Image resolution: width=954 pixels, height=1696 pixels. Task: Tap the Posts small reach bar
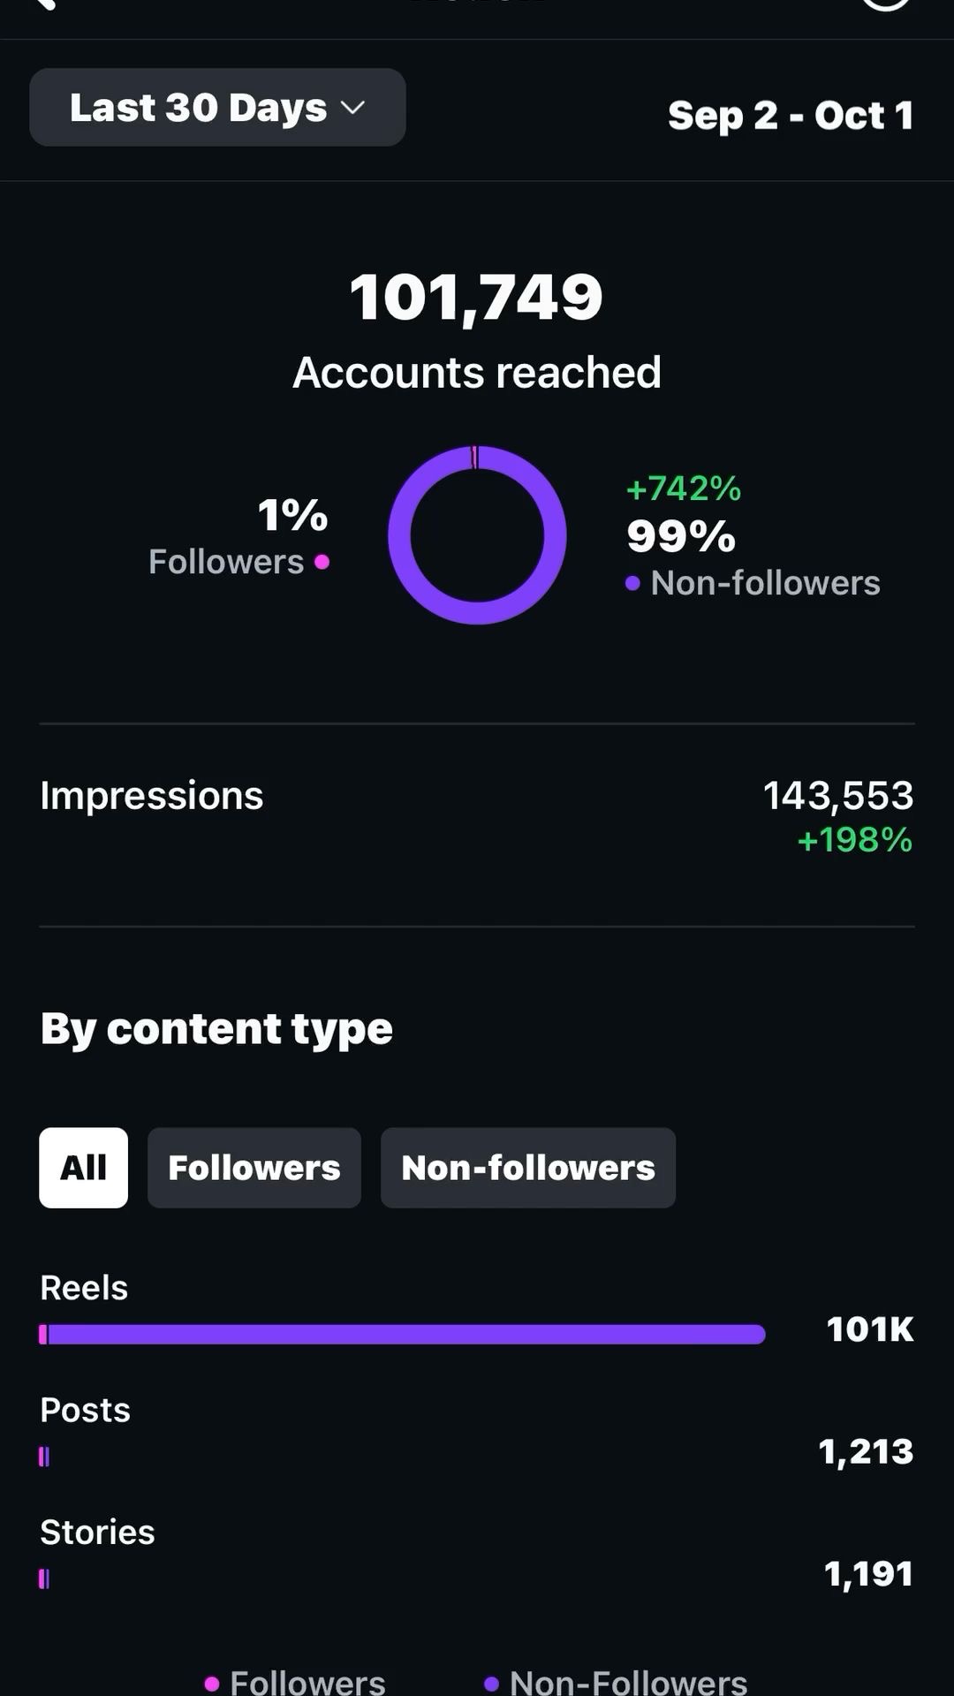click(x=44, y=1457)
